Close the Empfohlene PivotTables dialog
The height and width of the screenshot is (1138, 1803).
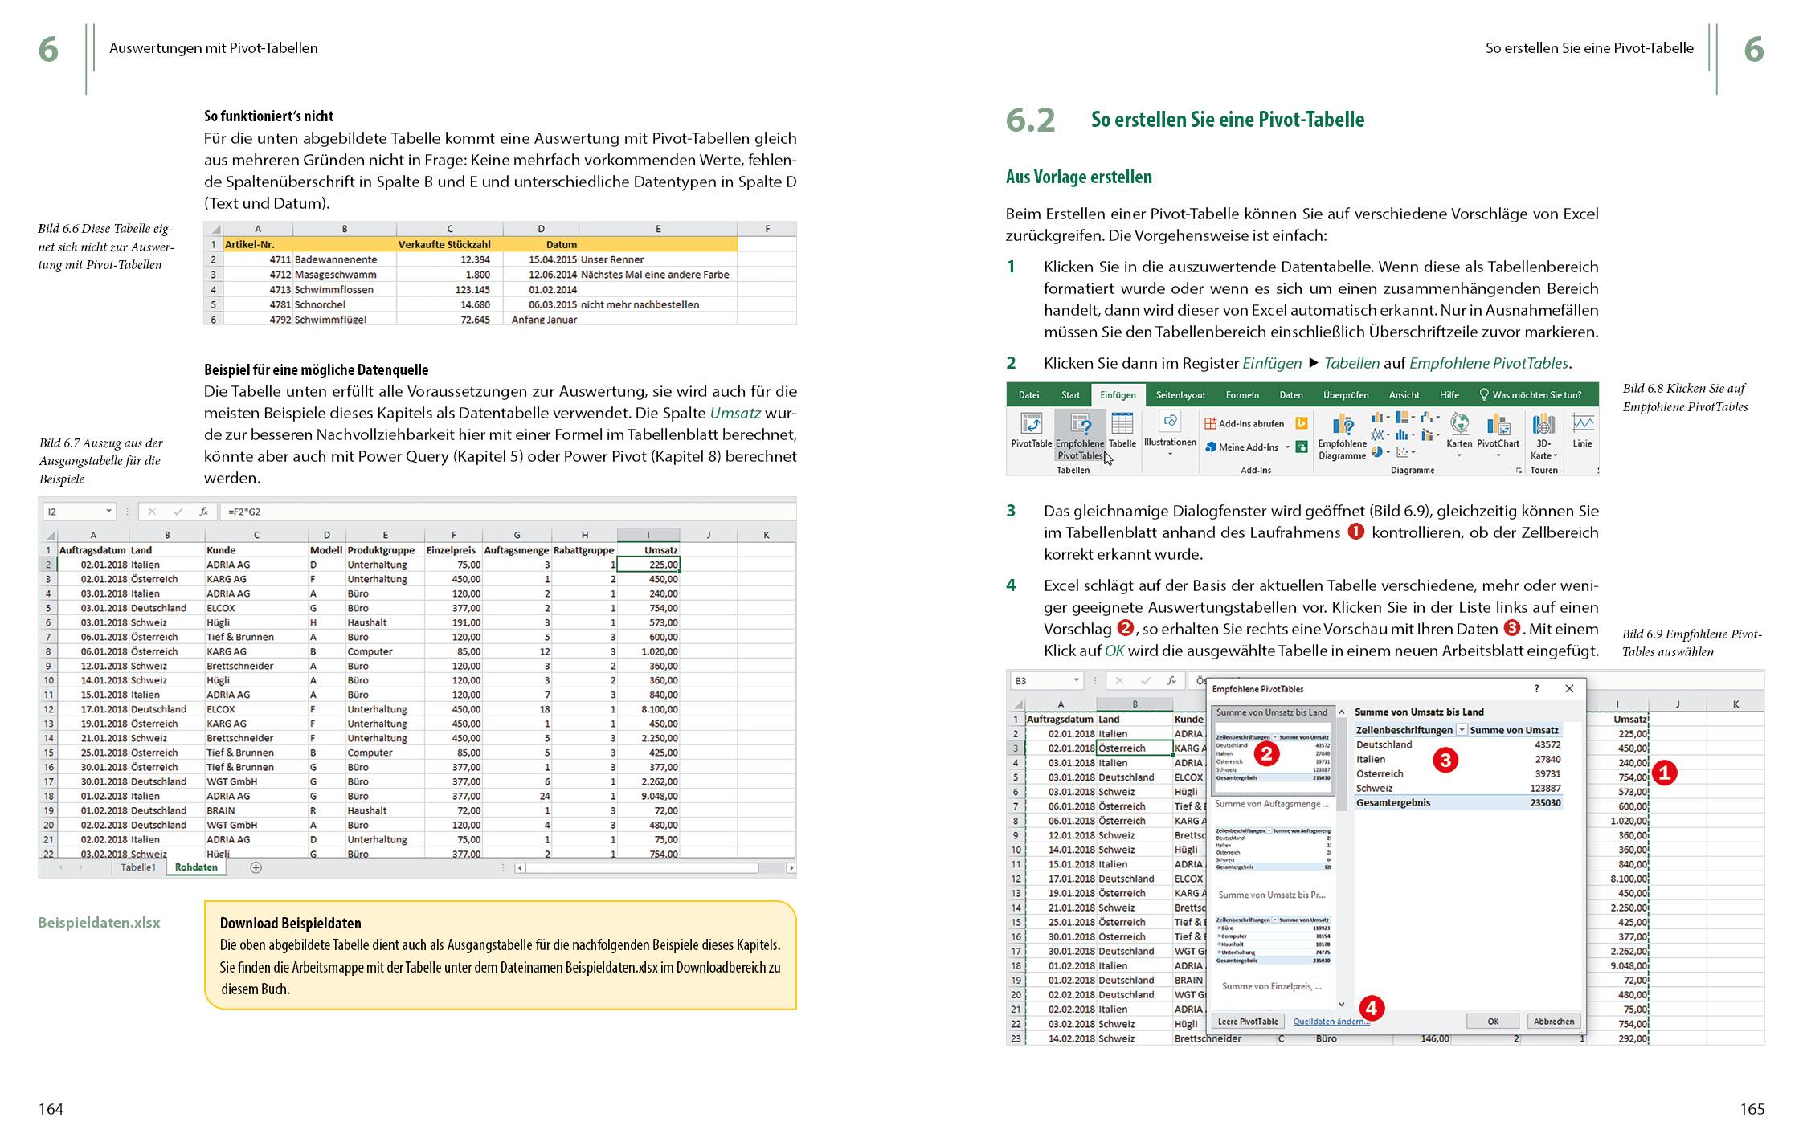point(1569,688)
